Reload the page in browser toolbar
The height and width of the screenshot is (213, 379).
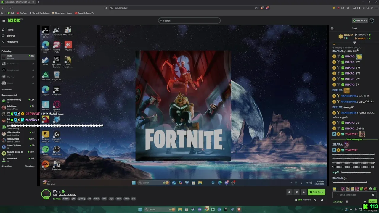click(11, 8)
